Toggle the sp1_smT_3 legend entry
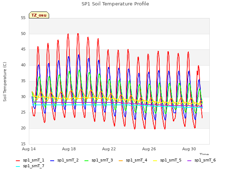Viewport: 231px width, 173px height. (x=99, y=160)
